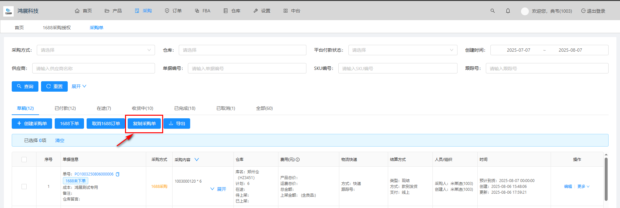Click the info icon beside 费用(元)
Viewport: 620px width, 208px height.
(x=298, y=160)
